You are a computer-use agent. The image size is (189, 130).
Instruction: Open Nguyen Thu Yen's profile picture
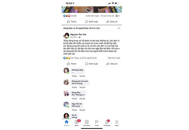pyautogui.click(x=66, y=36)
